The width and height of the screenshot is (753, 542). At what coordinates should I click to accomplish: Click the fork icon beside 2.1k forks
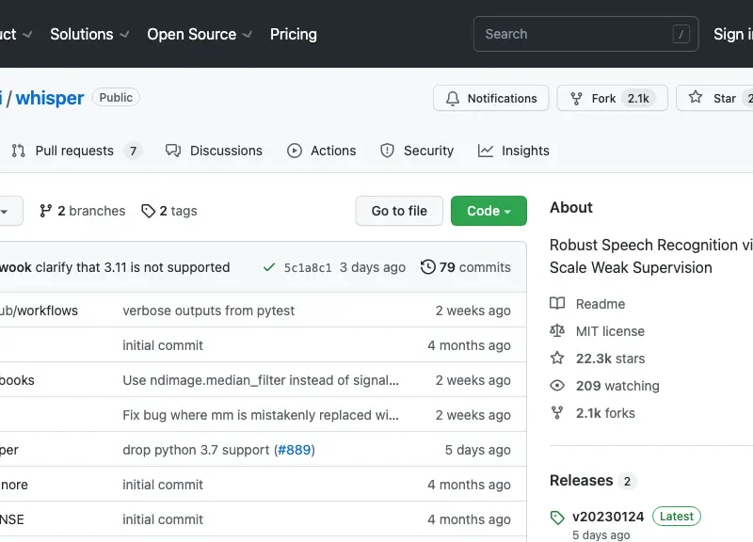point(557,413)
